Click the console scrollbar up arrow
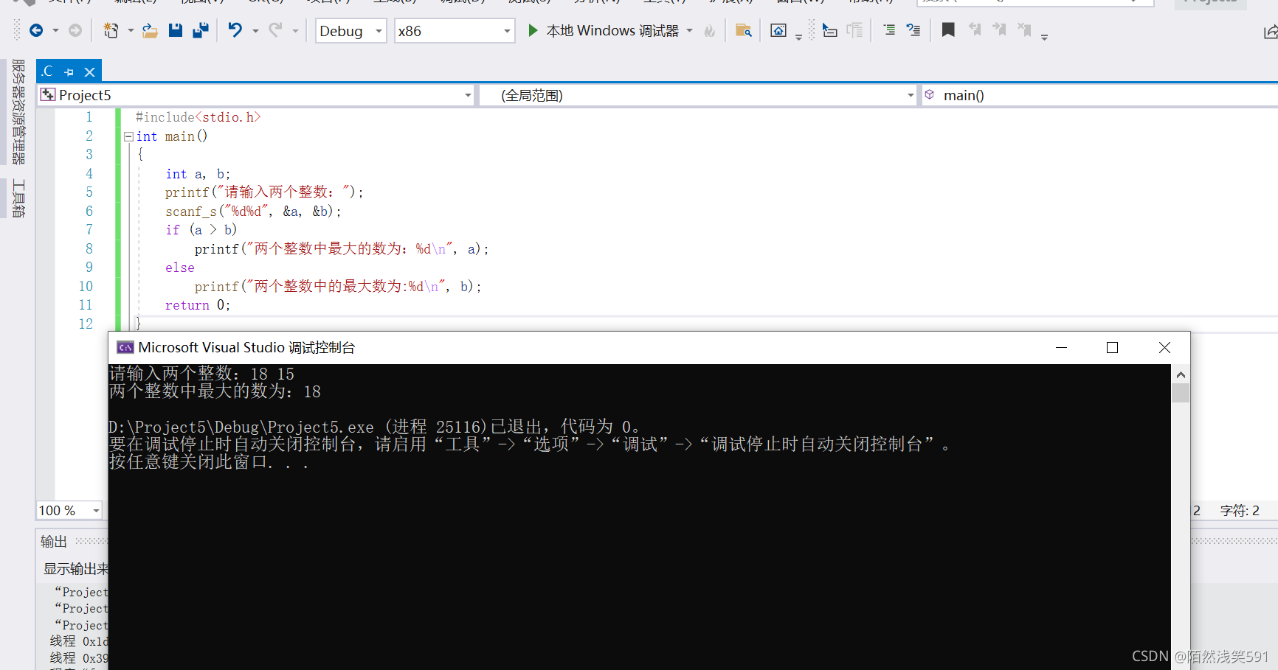1278x670 pixels. point(1181,374)
